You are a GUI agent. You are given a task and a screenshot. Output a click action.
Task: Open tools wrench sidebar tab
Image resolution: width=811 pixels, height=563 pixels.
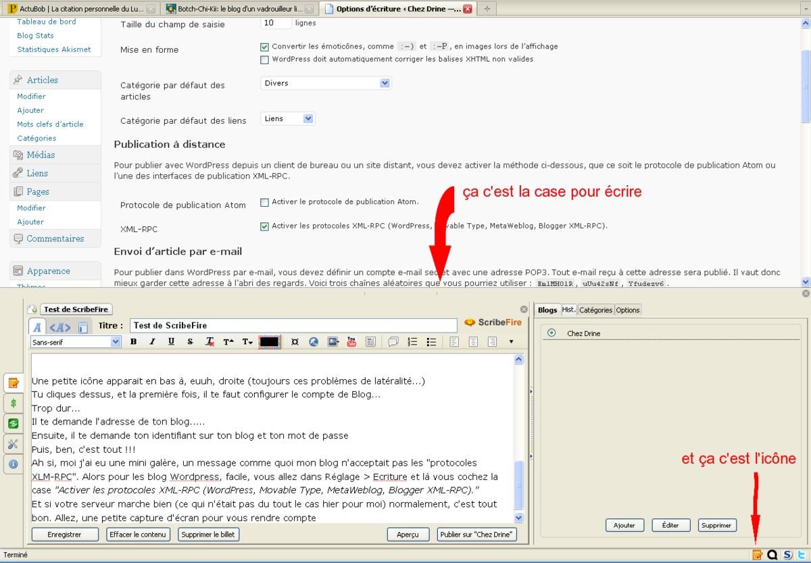point(13,444)
